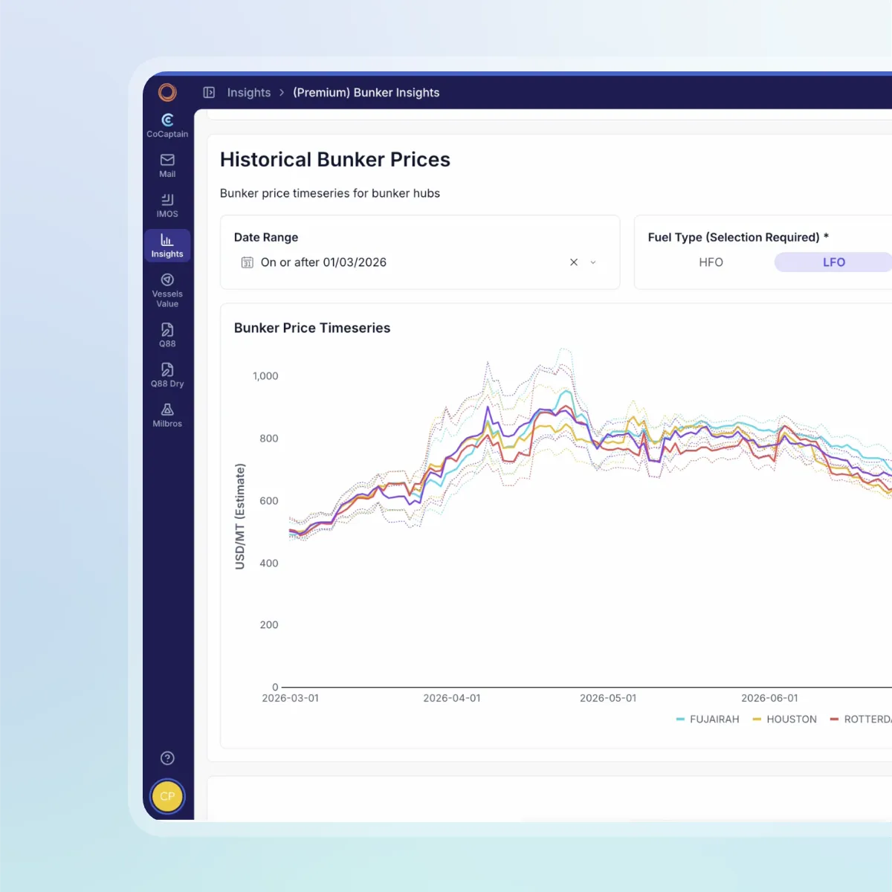The height and width of the screenshot is (892, 892).
Task: Click the calendar icon in Date Range
Action: (248, 262)
